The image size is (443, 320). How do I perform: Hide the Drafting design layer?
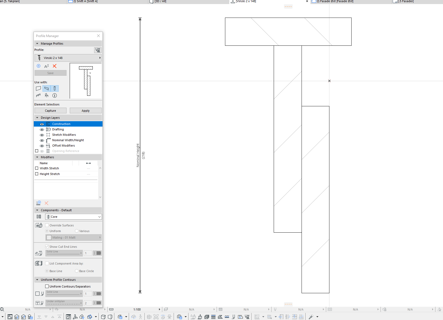click(x=42, y=130)
